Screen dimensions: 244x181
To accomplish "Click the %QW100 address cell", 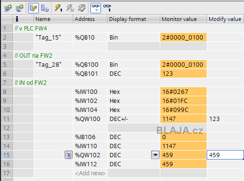I will pos(90,119).
